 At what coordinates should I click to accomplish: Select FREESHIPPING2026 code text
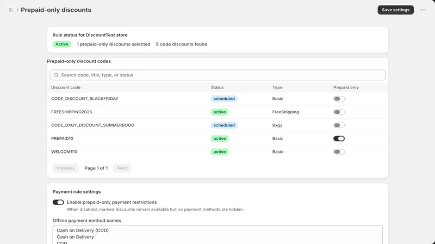72,112
